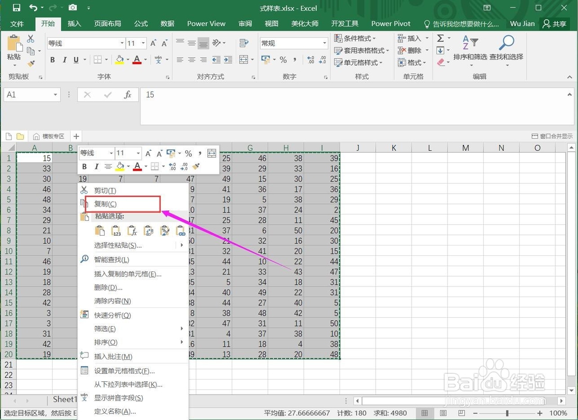Toggle center horizontal alignment in ribbon
This screenshot has height=420, width=578.
click(191, 60)
